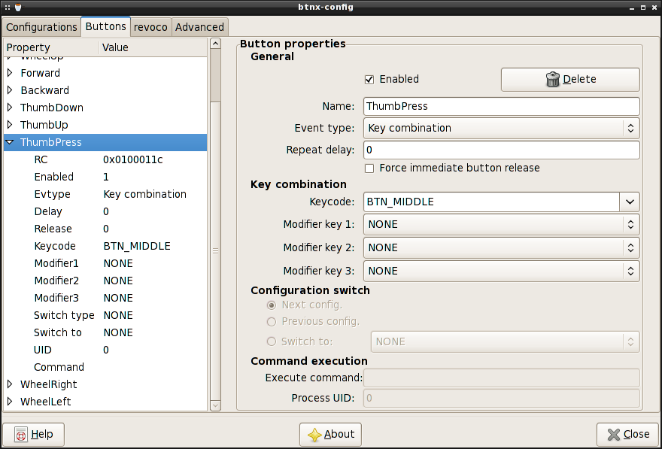Select the Modifier2 property row
This screenshot has height=449, width=662.
[105, 281]
